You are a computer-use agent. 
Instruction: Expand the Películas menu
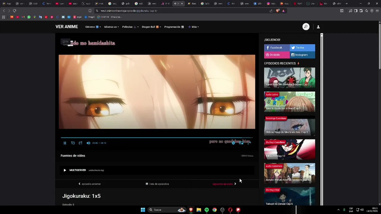(x=130, y=27)
